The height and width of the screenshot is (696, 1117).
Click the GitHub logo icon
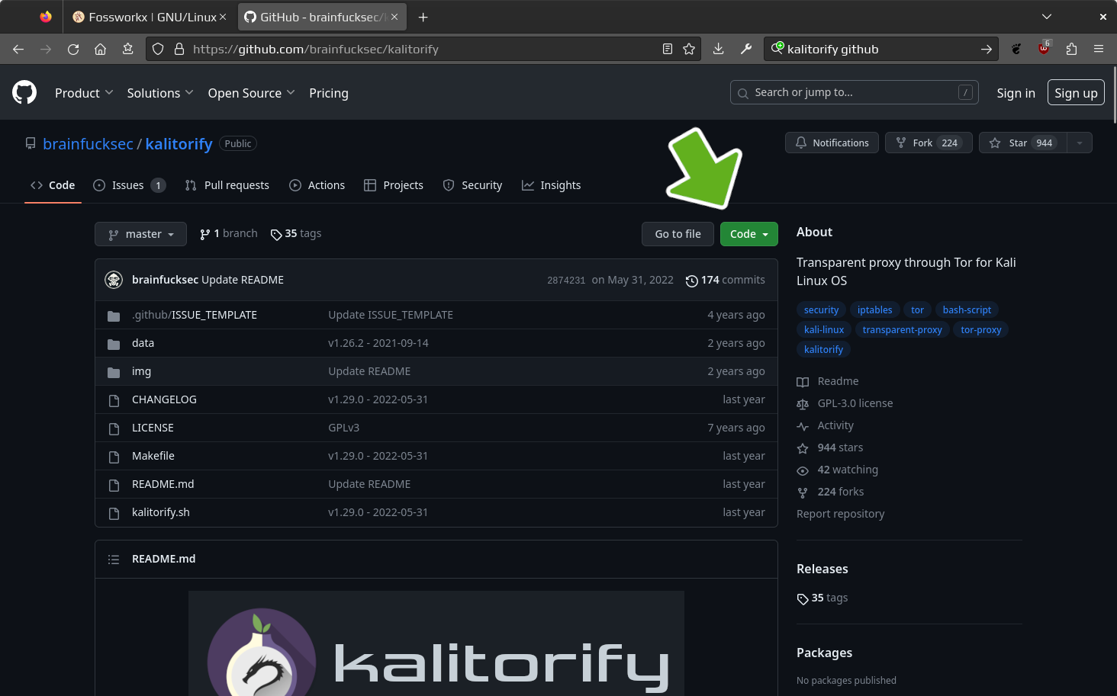click(x=24, y=92)
